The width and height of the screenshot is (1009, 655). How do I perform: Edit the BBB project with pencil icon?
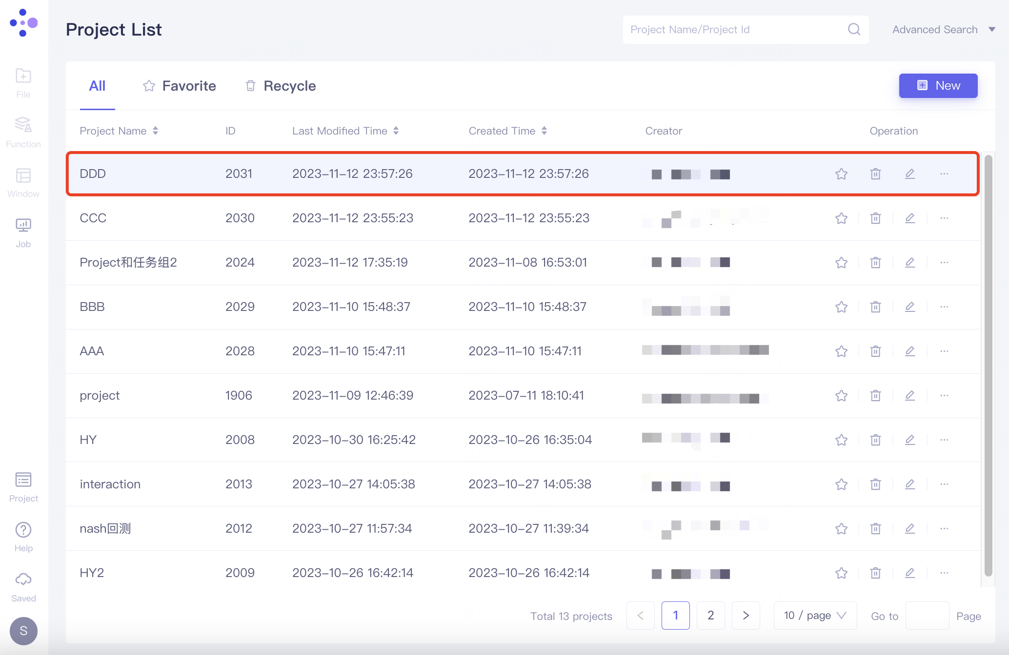click(x=909, y=307)
